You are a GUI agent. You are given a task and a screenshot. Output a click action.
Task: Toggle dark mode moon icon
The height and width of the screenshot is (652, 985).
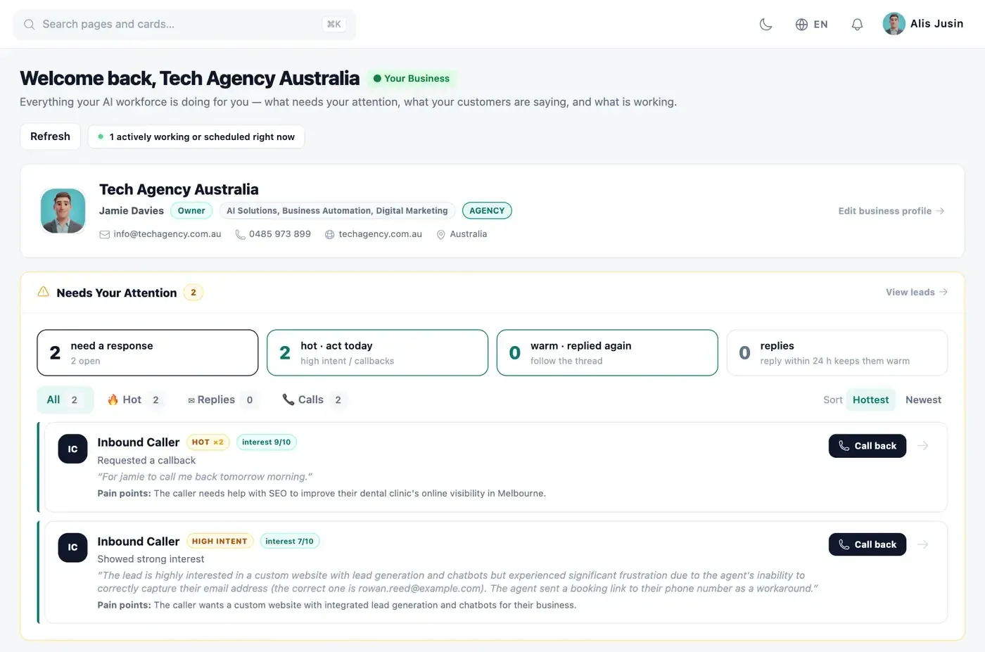[765, 25]
